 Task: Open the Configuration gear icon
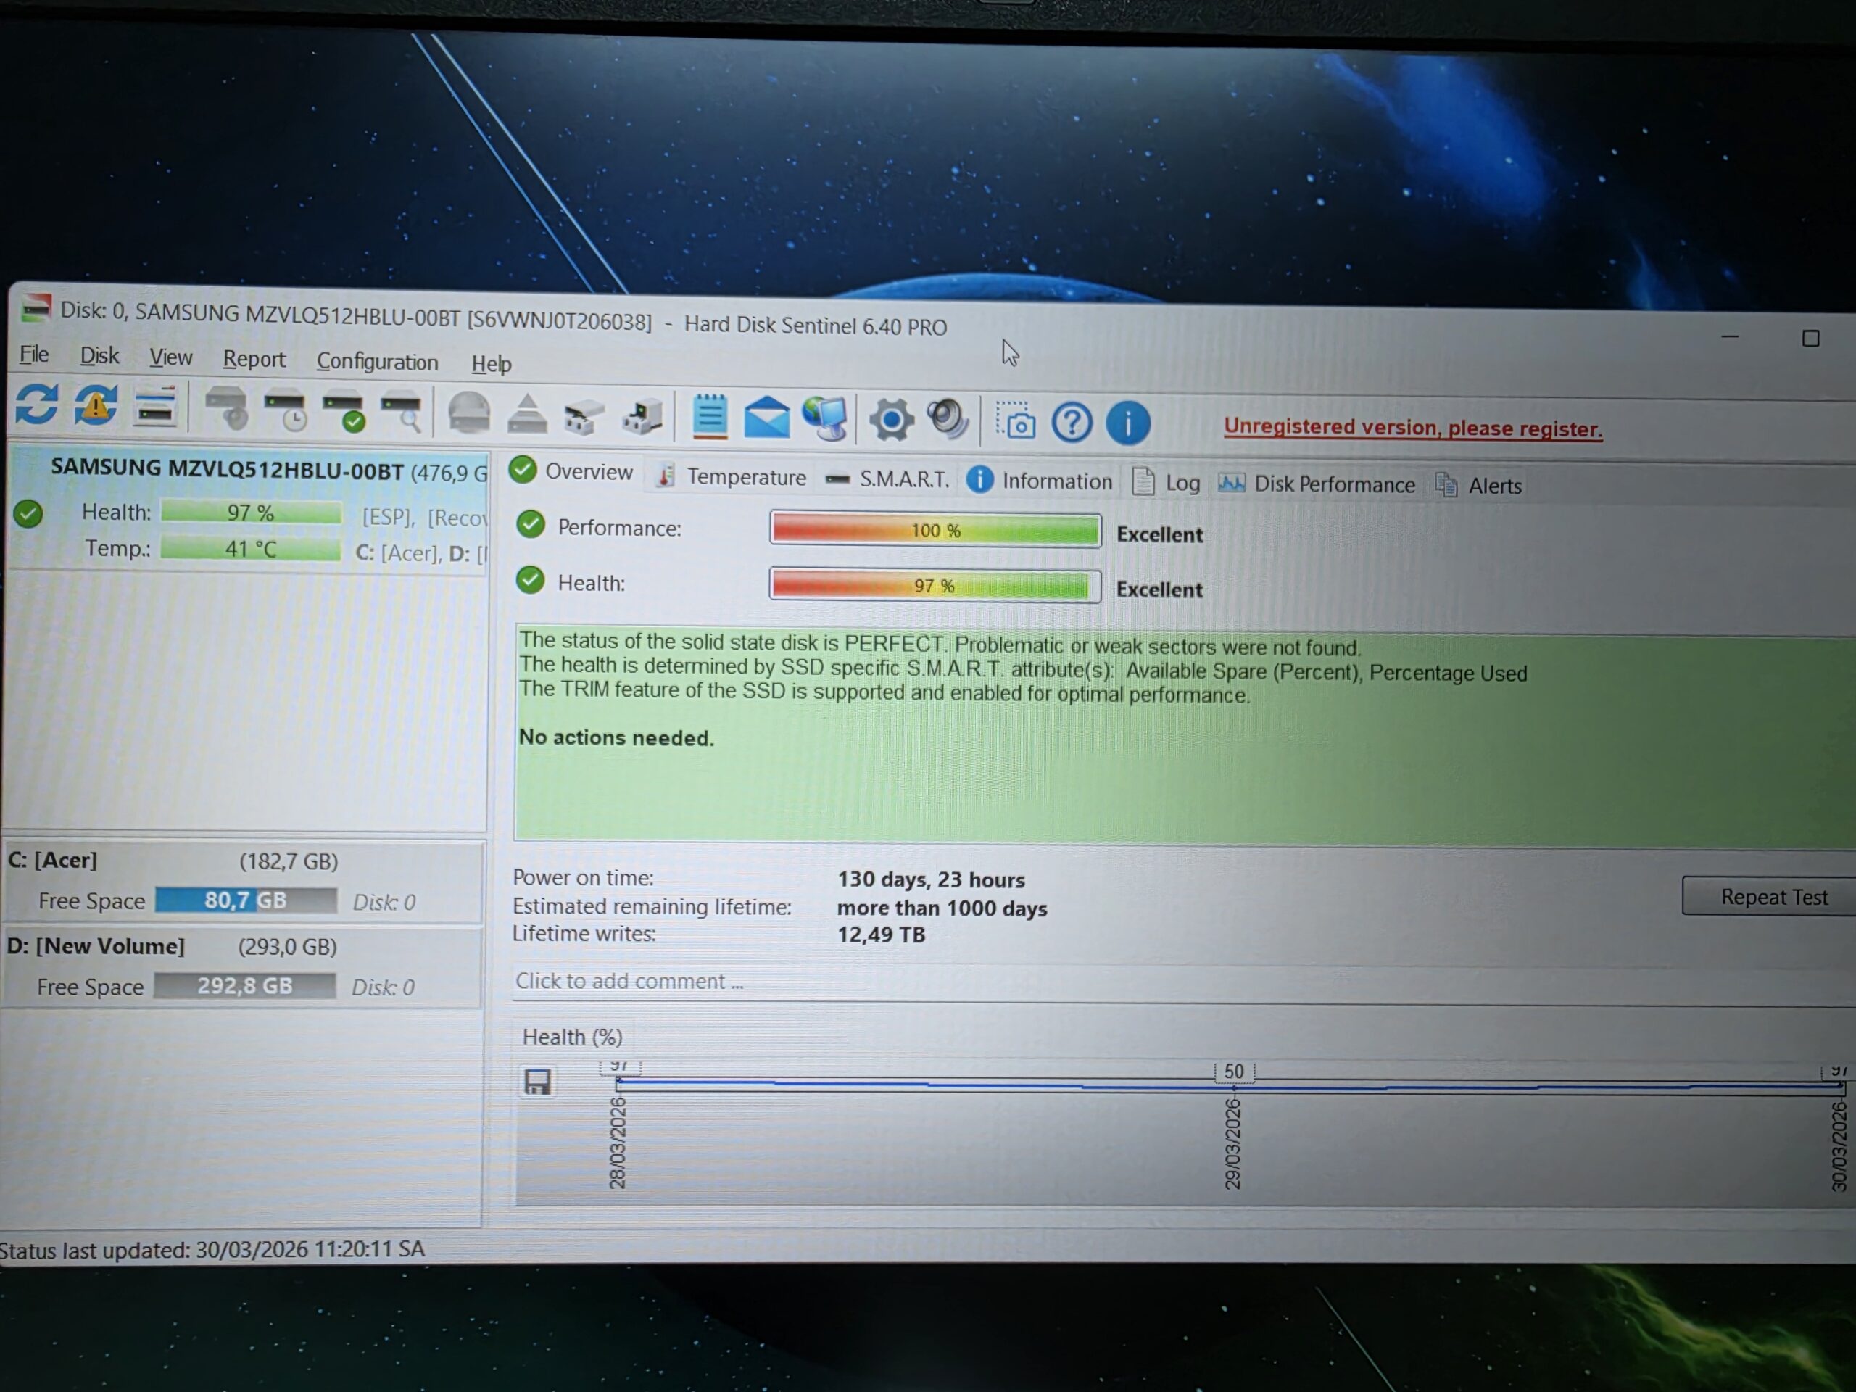[891, 420]
